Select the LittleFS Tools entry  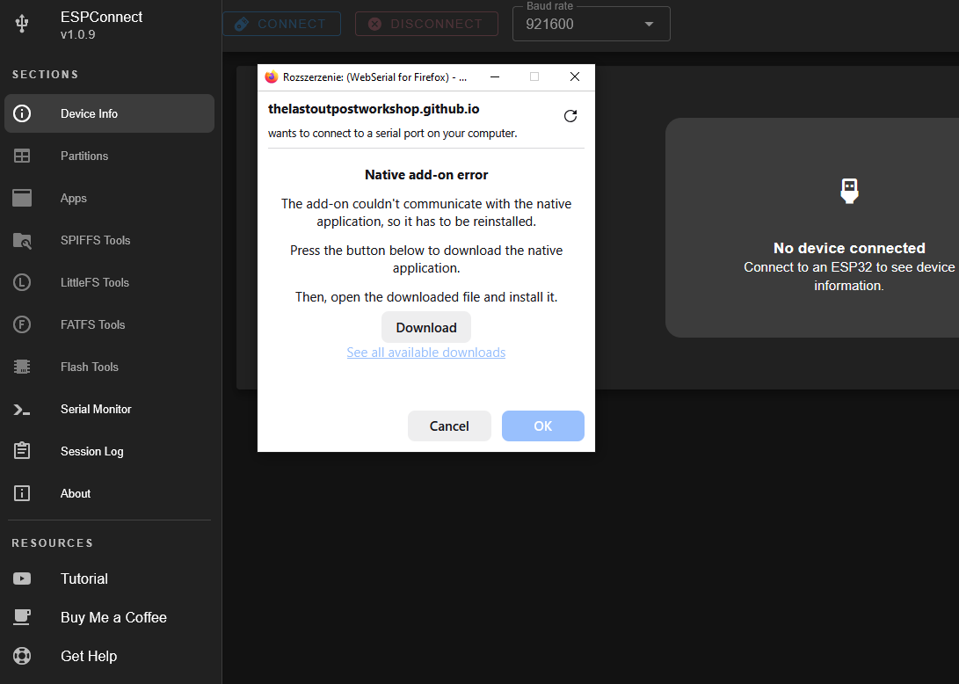110,282
